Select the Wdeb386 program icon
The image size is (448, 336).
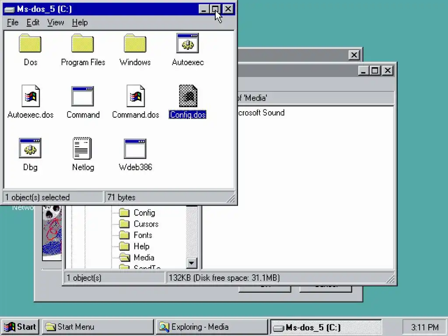(x=135, y=149)
